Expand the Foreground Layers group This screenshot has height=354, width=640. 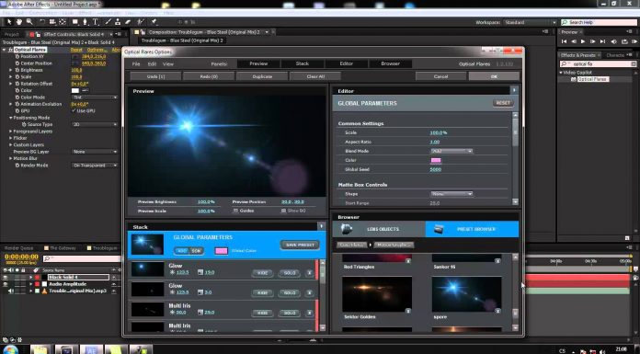click(x=11, y=131)
